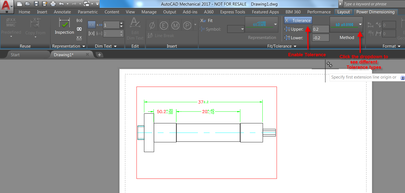Click the Save As icon

click(x=44, y=4)
